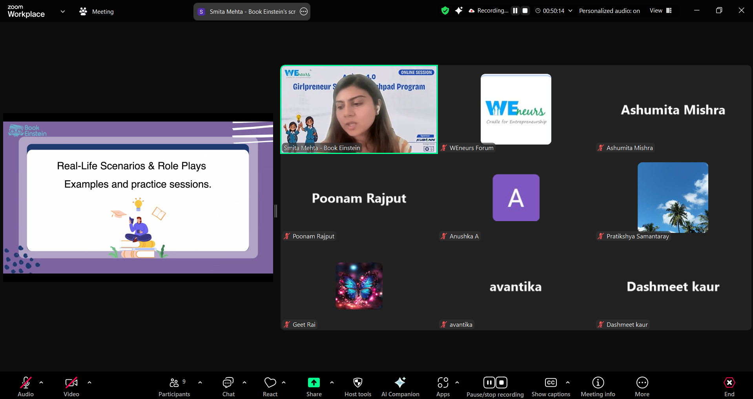
Task: Click Personalized audio: on label
Action: click(x=609, y=11)
